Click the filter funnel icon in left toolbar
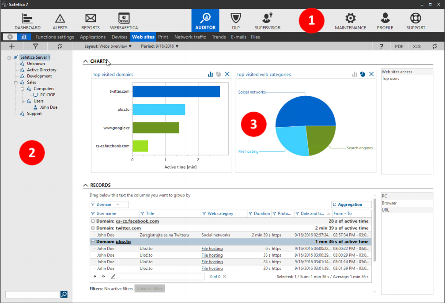Screen dimensions: 446x303 tap(36, 46)
